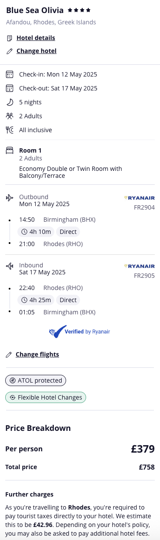Click the bed icon beside Room 1
This screenshot has height=540, width=160.
click(x=10, y=150)
